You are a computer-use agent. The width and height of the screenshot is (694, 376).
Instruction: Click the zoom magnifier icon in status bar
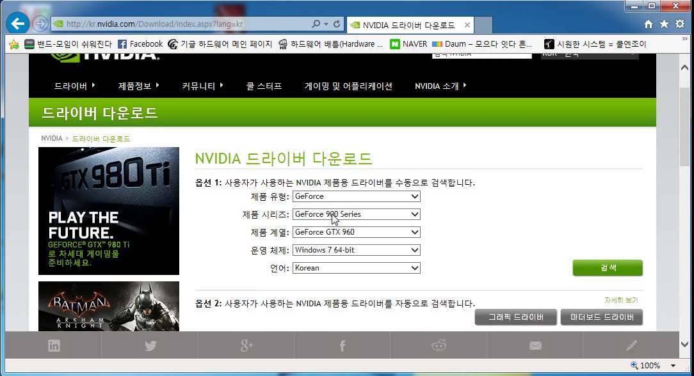[634, 365]
